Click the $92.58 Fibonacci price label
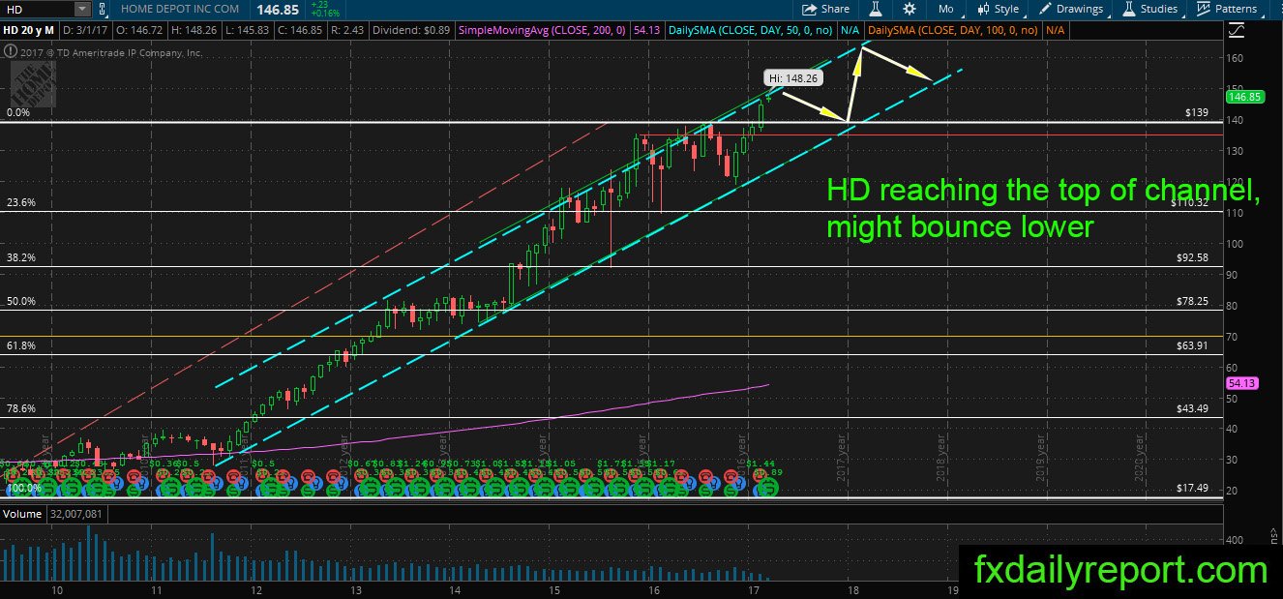This screenshot has height=599, width=1283. (1195, 258)
